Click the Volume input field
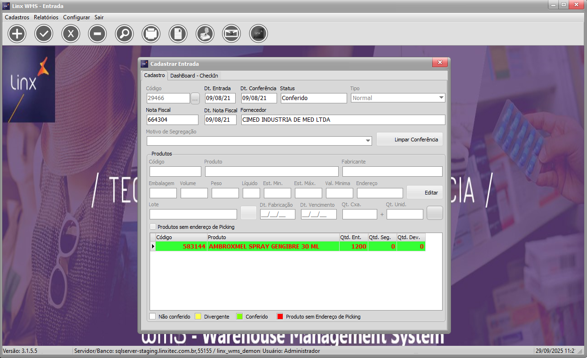587x358 pixels. click(x=194, y=193)
